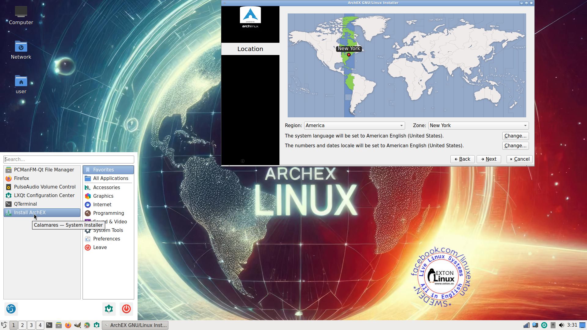Click the system language Change button

515,136
